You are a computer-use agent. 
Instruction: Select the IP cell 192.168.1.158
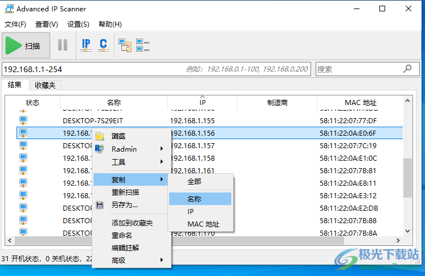pyautogui.click(x=192, y=158)
